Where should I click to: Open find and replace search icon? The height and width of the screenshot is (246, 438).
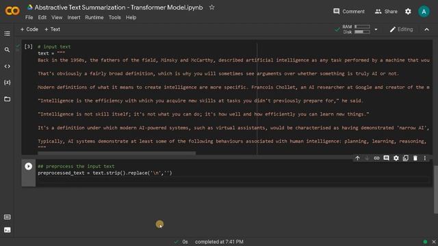tap(8, 50)
